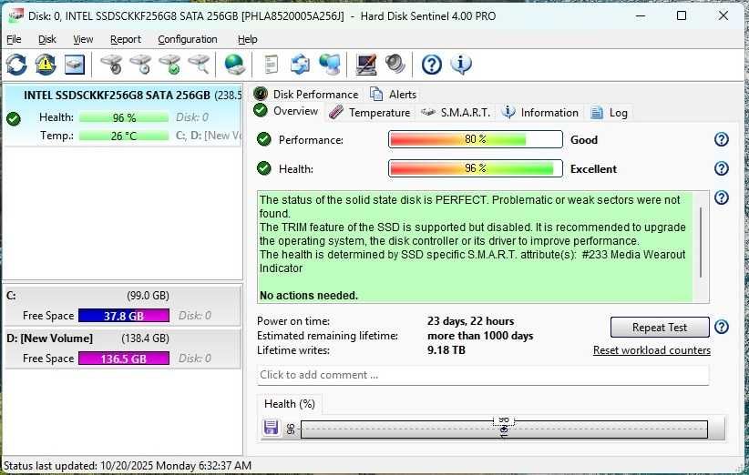Click the green check icon beside Health label
The width and height of the screenshot is (749, 475).
[x=263, y=168]
